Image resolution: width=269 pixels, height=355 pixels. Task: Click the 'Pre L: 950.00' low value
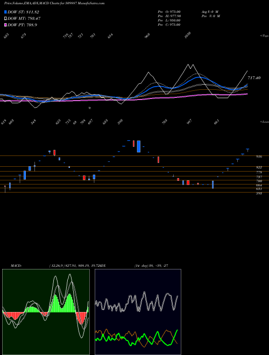169,20
